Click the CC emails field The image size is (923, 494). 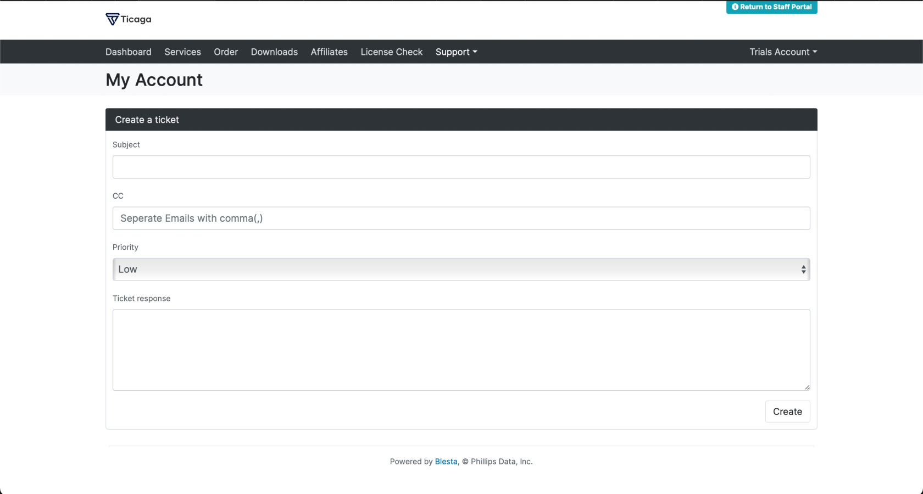[x=462, y=218]
